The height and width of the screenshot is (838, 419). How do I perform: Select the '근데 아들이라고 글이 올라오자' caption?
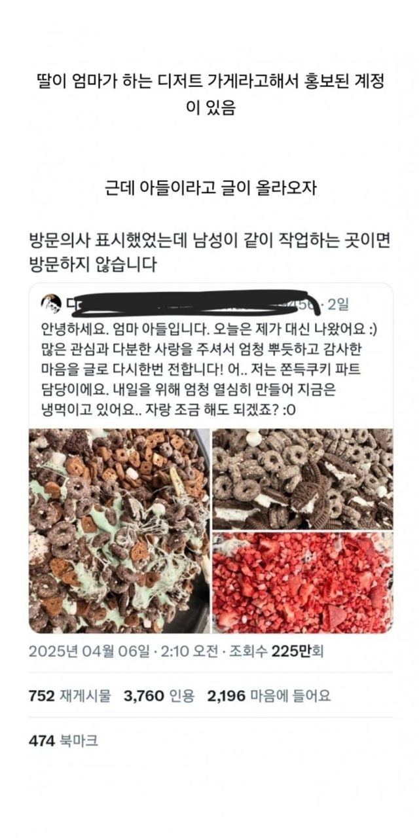211,187
